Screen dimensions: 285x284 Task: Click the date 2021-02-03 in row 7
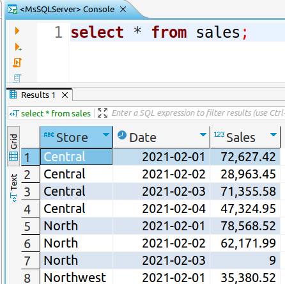tap(161, 260)
